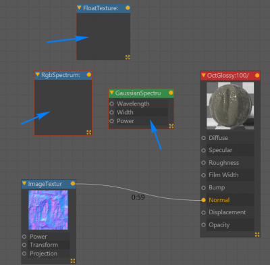The height and width of the screenshot is (265, 270).
Task: Click the connected Normal input pin
Action: (x=204, y=200)
